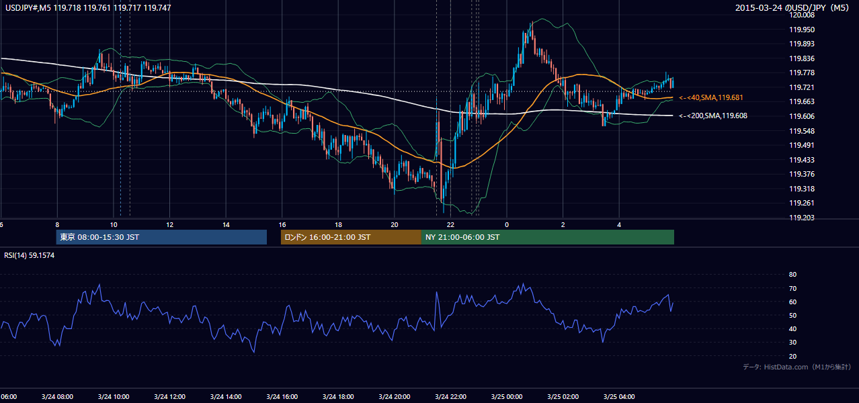Click RSI scale value 70

pyautogui.click(x=792, y=288)
